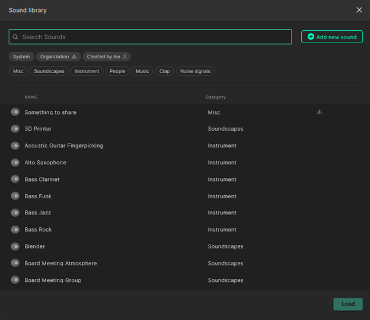Screen dimensions: 370x320
Task: Play the Bass Funk sound
Action: pos(15,196)
